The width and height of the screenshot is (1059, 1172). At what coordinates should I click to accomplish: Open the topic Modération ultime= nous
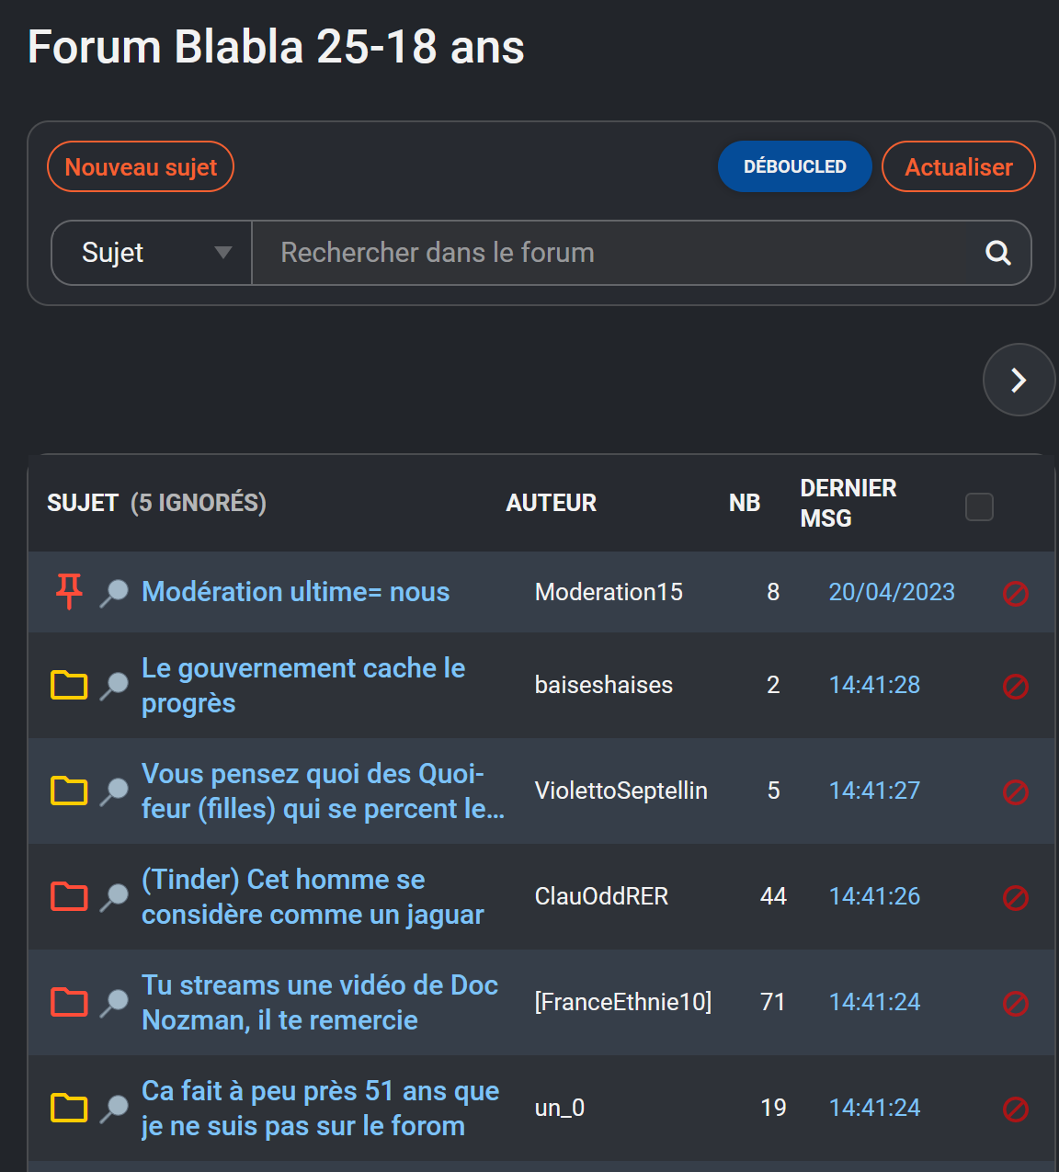coord(295,592)
